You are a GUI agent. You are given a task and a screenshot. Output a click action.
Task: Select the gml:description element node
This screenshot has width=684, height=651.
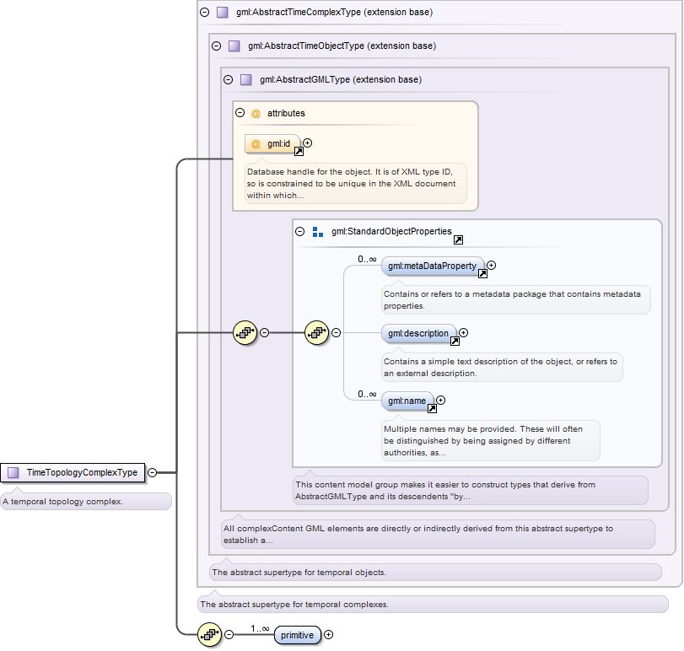pos(419,334)
